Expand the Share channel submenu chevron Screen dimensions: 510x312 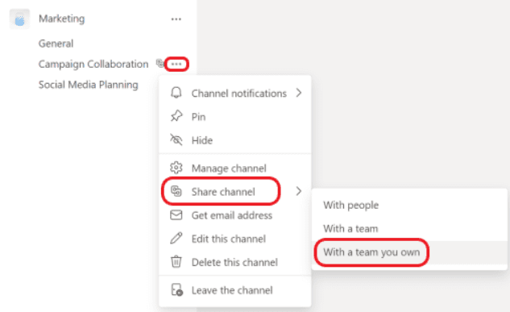point(299,191)
